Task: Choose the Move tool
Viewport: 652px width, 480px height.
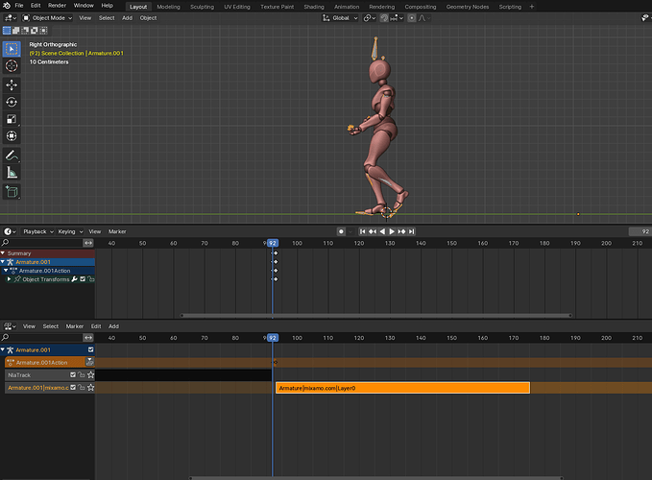Action: [12, 85]
